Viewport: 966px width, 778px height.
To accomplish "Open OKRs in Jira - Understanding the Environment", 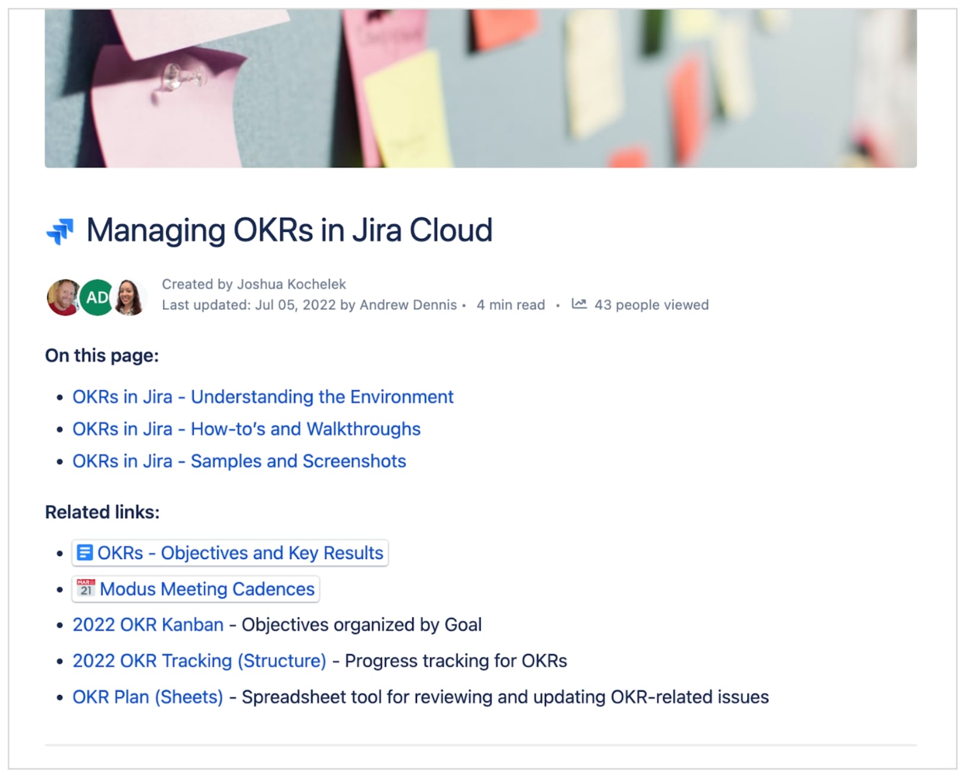I will pos(262,397).
